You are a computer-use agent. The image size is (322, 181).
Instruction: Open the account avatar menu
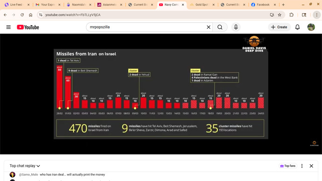311,27
